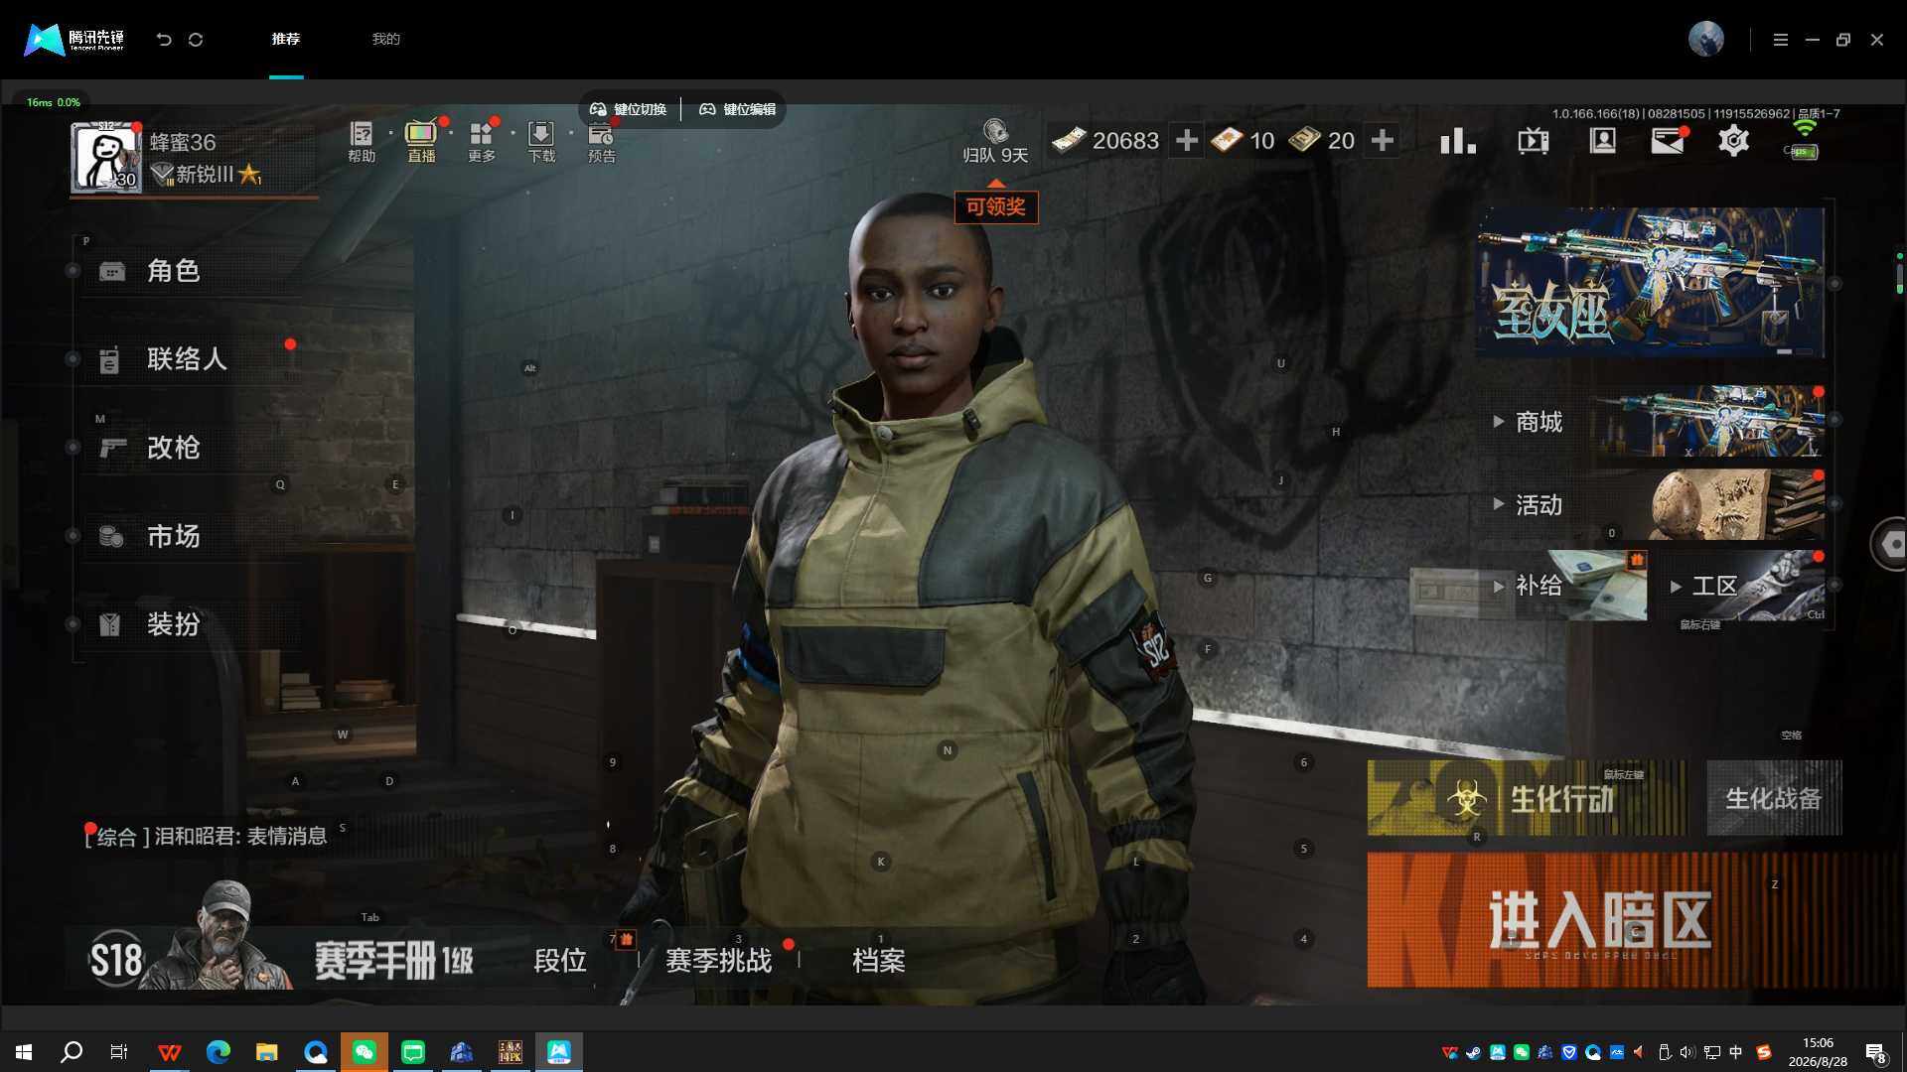Open WeChat from taskbar
The height and width of the screenshot is (1072, 1907).
(364, 1052)
